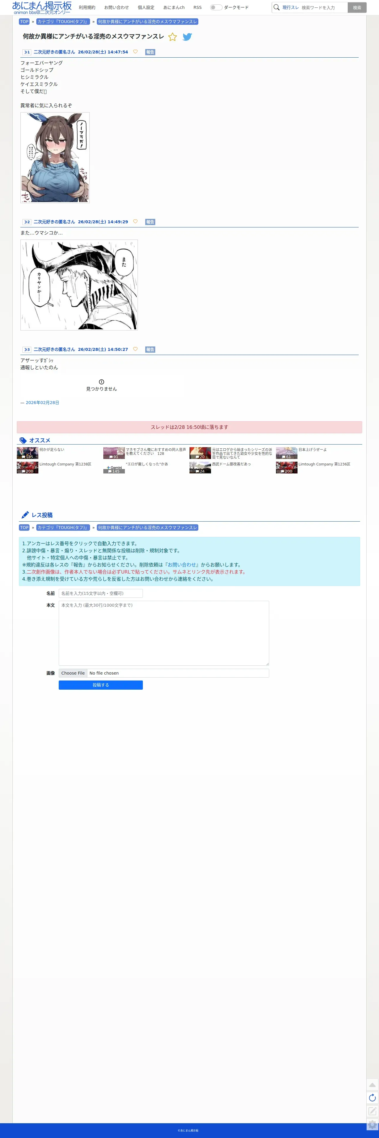Focus the 本文 message textarea
This screenshot has height=1138, width=379.
tap(164, 633)
